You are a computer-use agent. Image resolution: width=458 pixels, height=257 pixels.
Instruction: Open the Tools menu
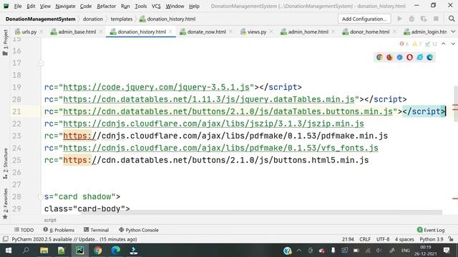pos(141,6)
